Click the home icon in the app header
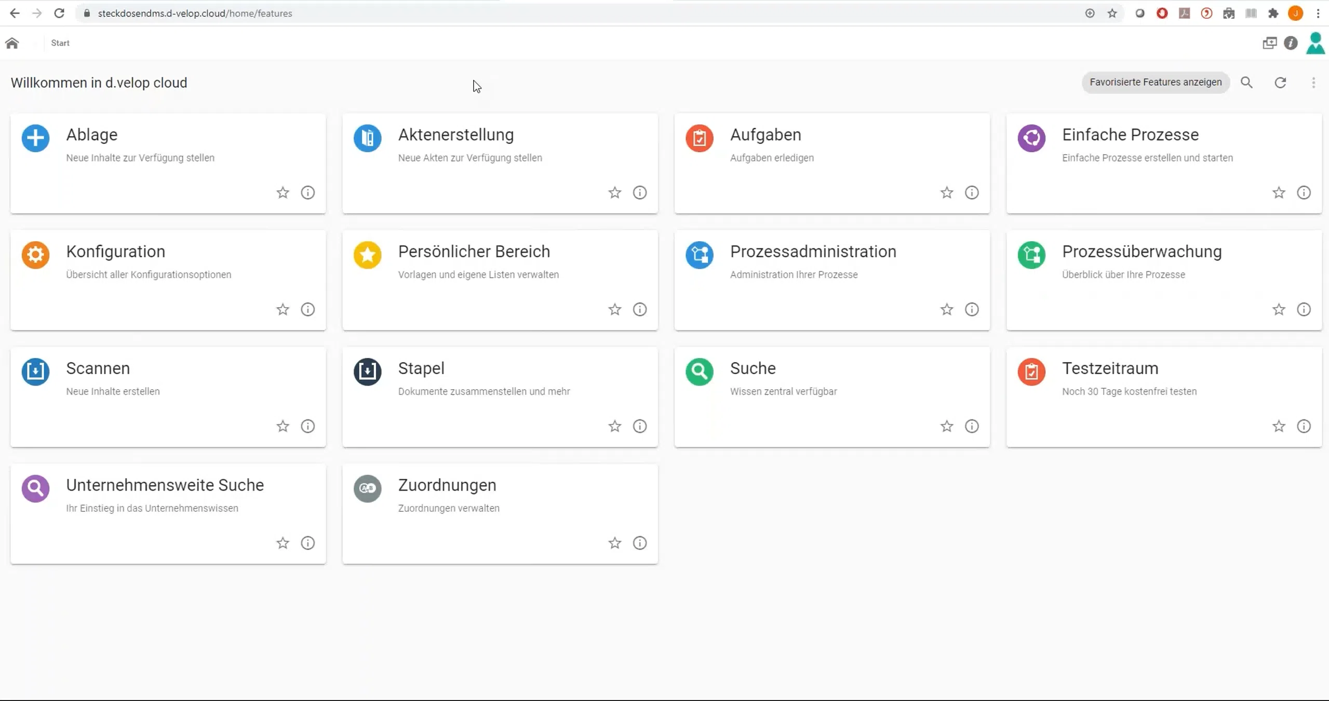Screen dimensions: 1329x701 [12, 43]
